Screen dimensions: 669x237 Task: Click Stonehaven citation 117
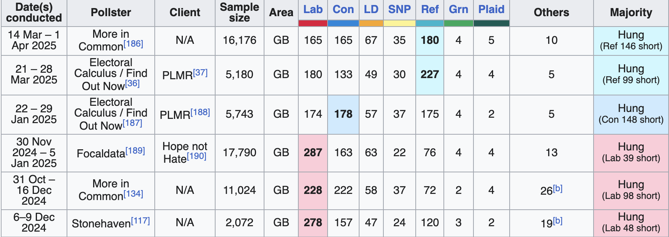(x=140, y=221)
